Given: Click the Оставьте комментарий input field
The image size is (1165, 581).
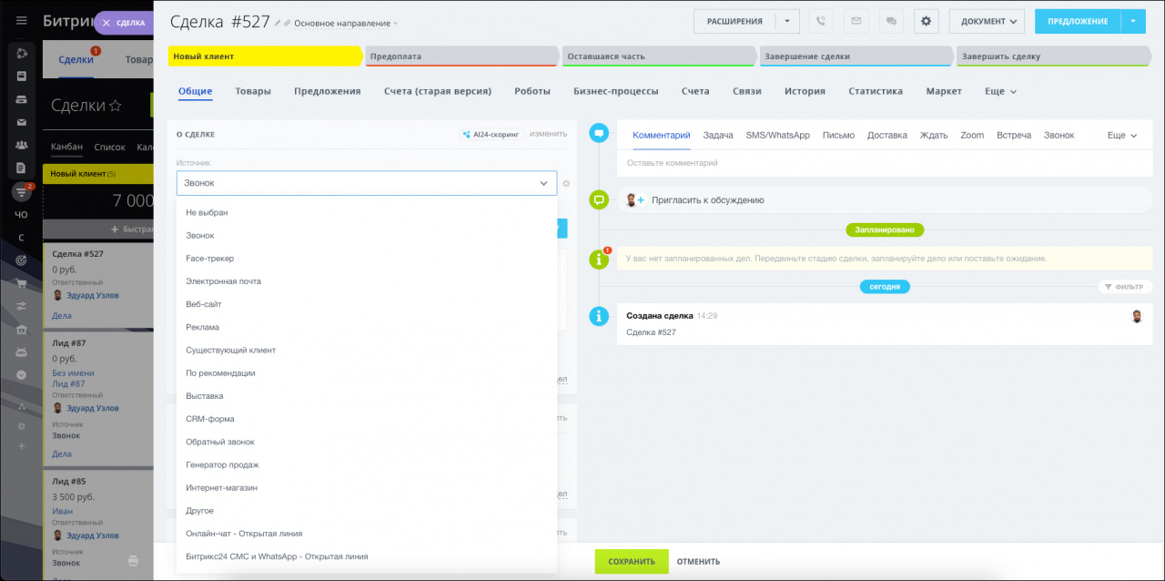Looking at the screenshot, I should (x=885, y=163).
